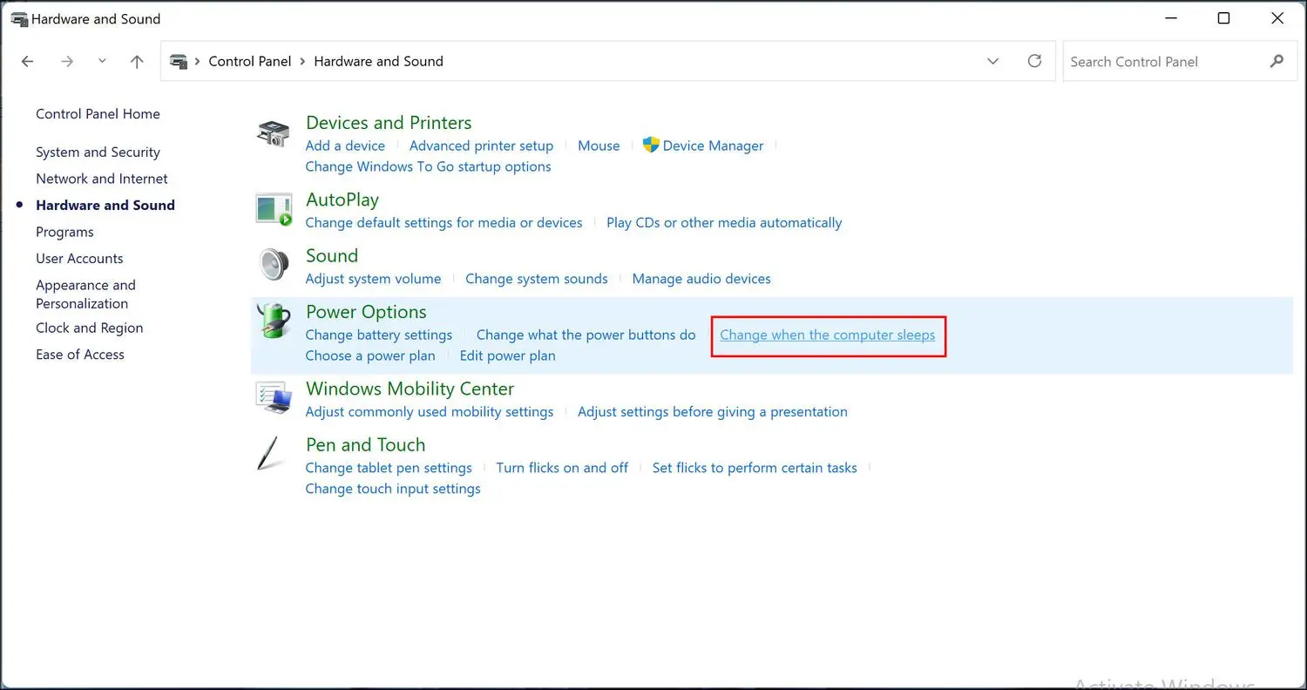The width and height of the screenshot is (1307, 690).
Task: Open Clock and Region category
Action: coord(90,328)
